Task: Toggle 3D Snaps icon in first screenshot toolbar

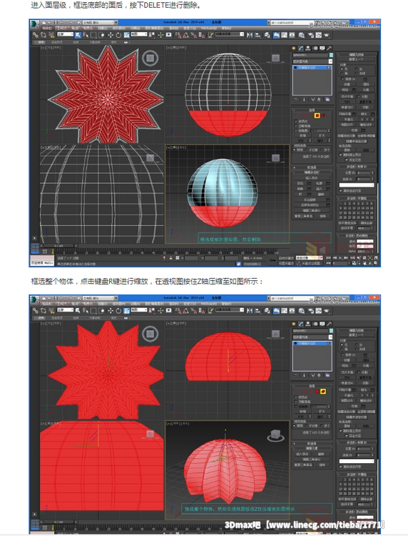Action: point(178,35)
